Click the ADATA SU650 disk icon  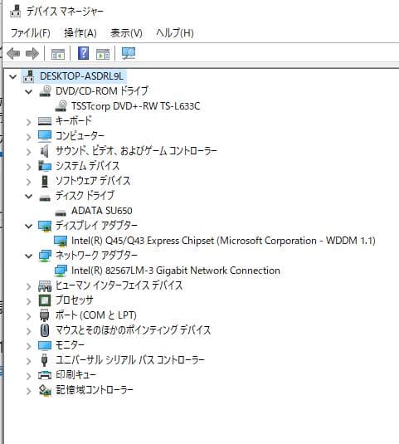[61, 212]
